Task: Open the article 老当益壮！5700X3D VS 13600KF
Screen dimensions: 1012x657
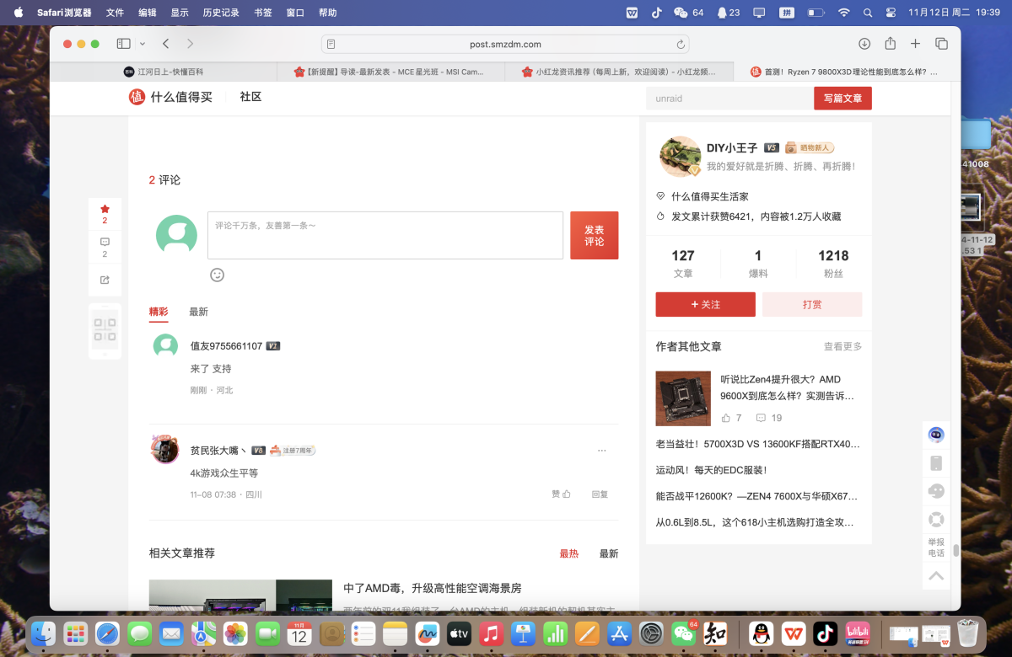Action: (x=758, y=444)
